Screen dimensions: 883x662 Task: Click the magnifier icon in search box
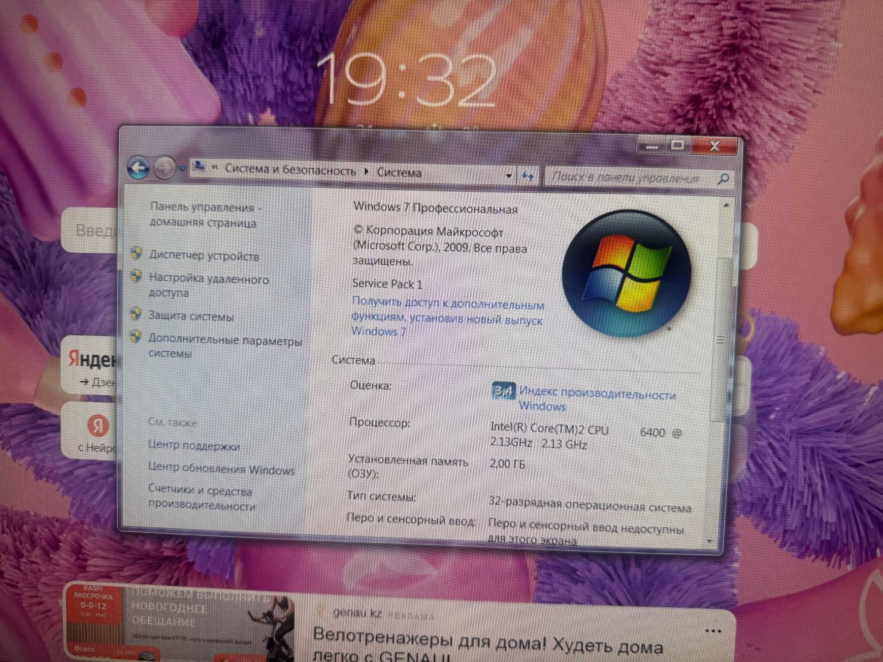723,179
